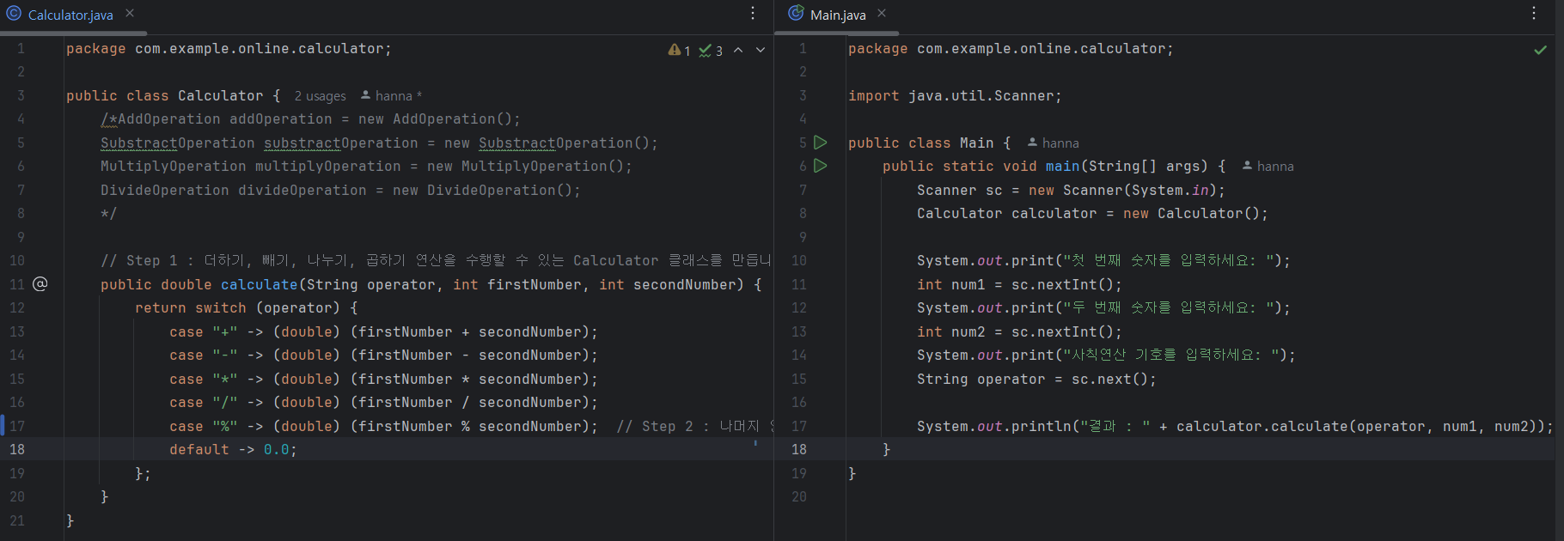The width and height of the screenshot is (1564, 541).
Task: Click line number 18 in Calculator.java gutter
Action: click(17, 449)
